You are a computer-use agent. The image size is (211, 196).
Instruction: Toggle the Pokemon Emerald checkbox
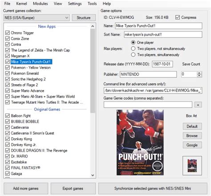8,73
